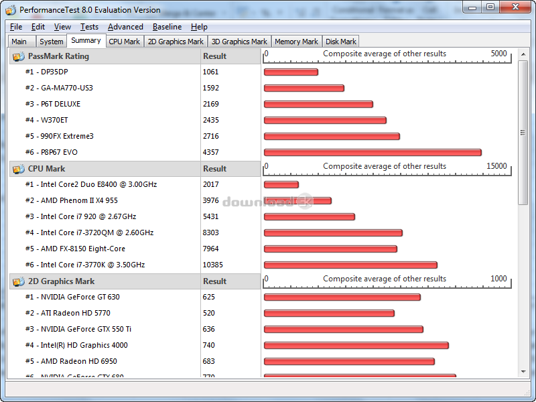Click the scrollbar down arrow
Screen dimensions: 536x402
coord(523,372)
